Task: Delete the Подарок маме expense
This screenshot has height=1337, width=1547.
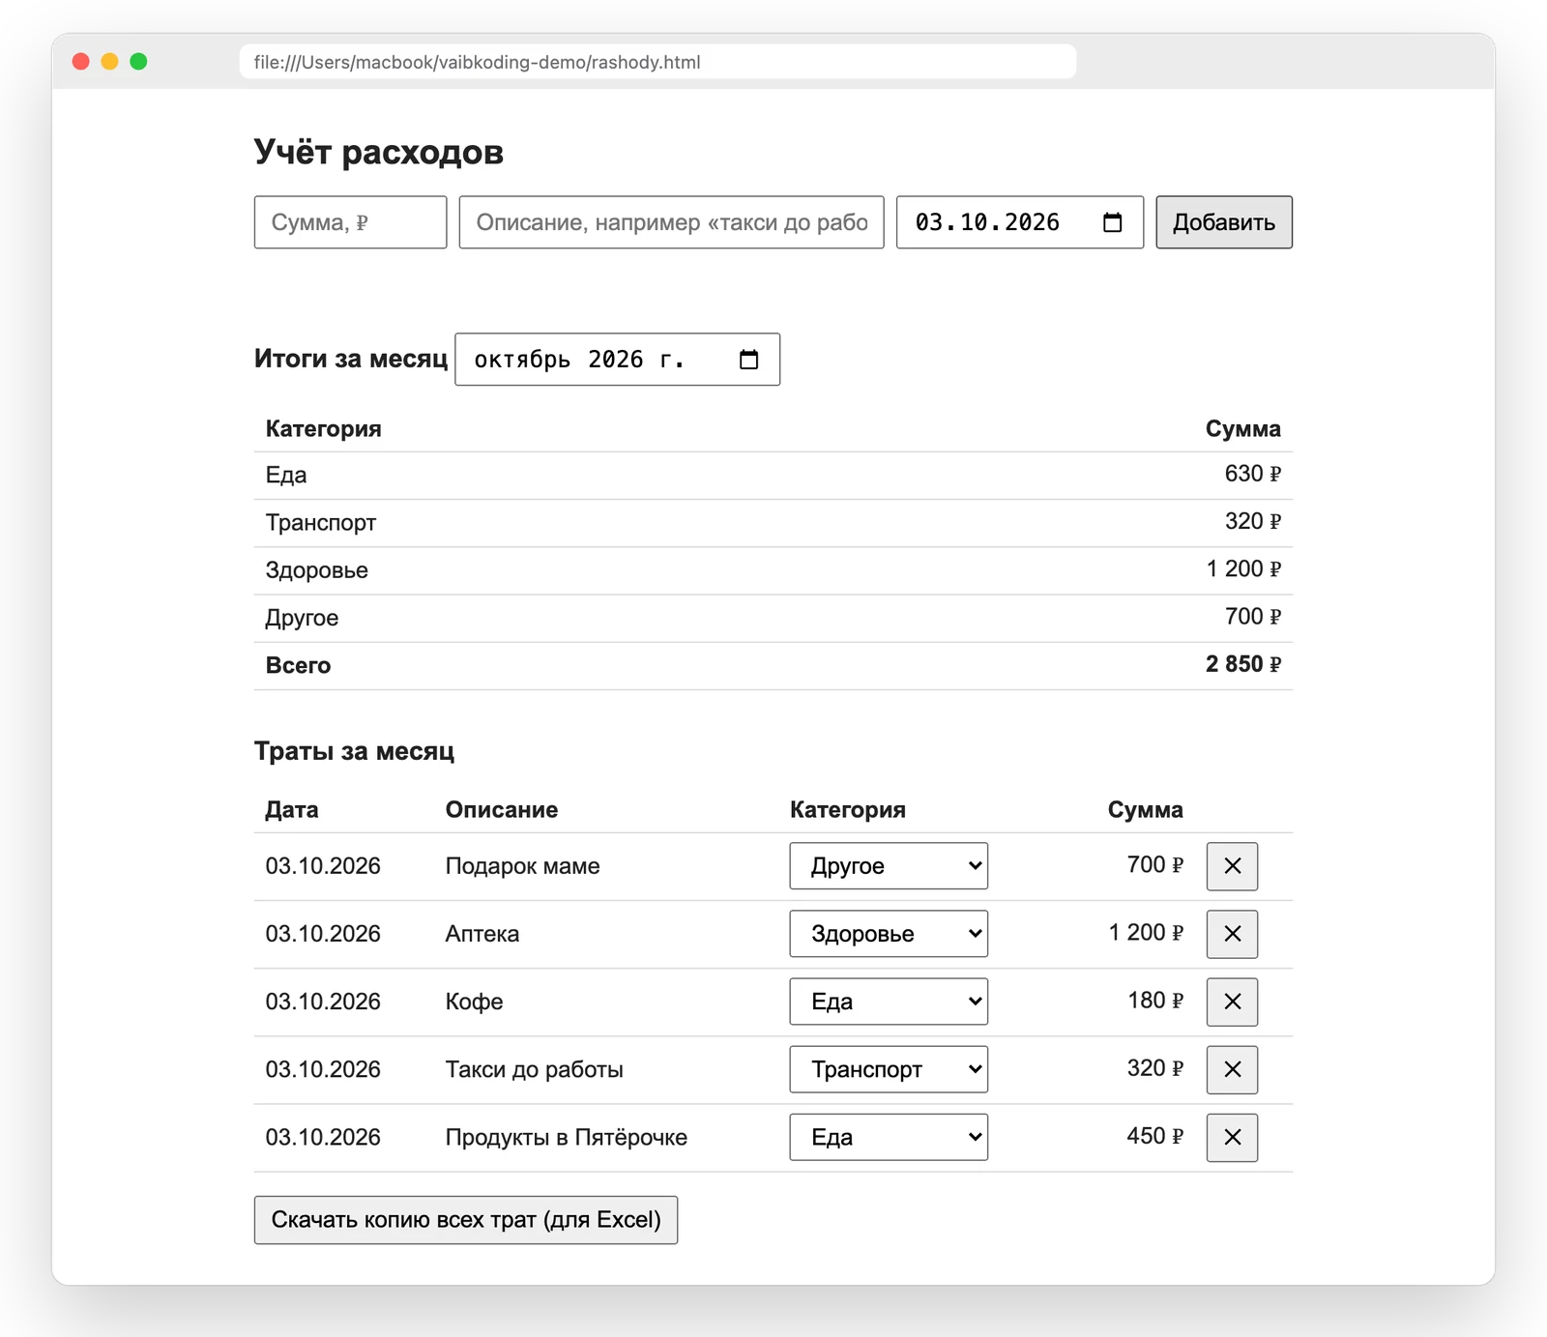Action: (x=1232, y=866)
